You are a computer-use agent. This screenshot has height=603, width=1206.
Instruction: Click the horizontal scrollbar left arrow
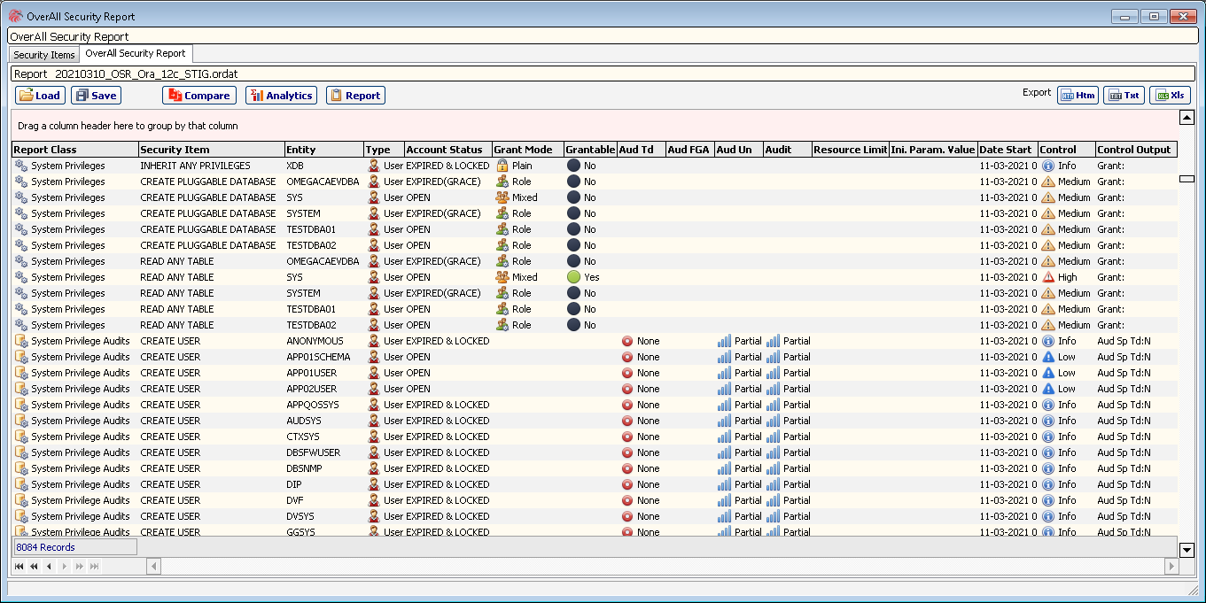tap(153, 566)
